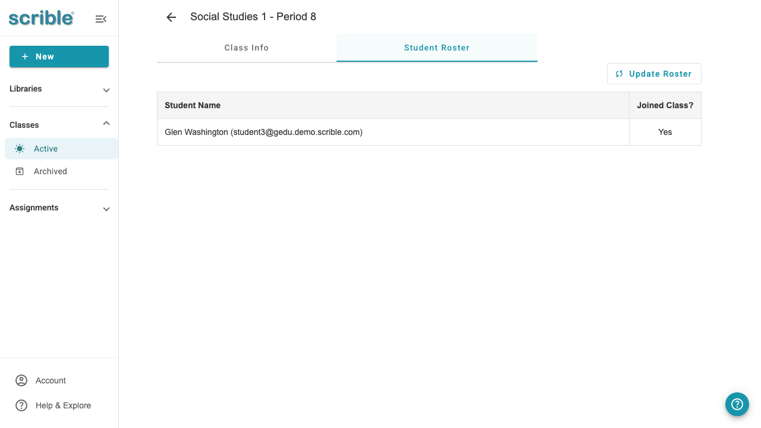Select the Student Roster tab
This screenshot has width=761, height=428.
[437, 48]
